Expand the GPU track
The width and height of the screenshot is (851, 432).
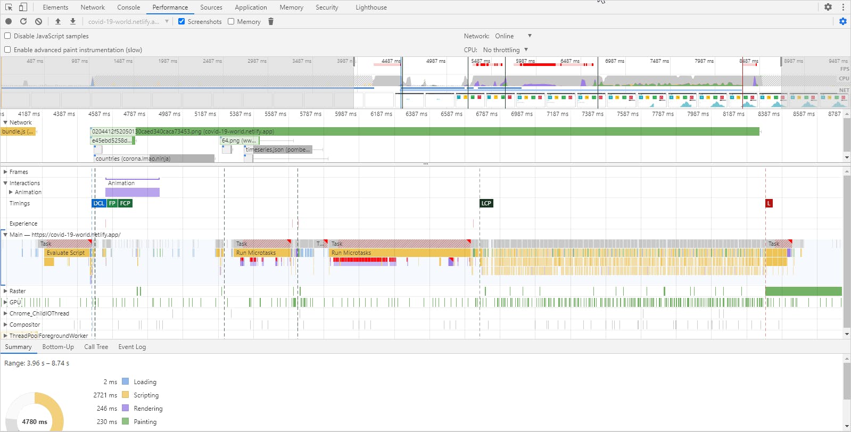5,302
